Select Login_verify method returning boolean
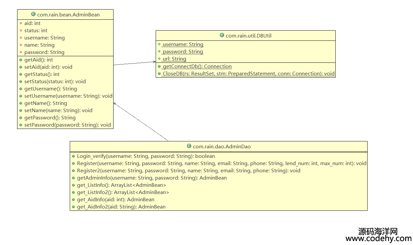 146,156
